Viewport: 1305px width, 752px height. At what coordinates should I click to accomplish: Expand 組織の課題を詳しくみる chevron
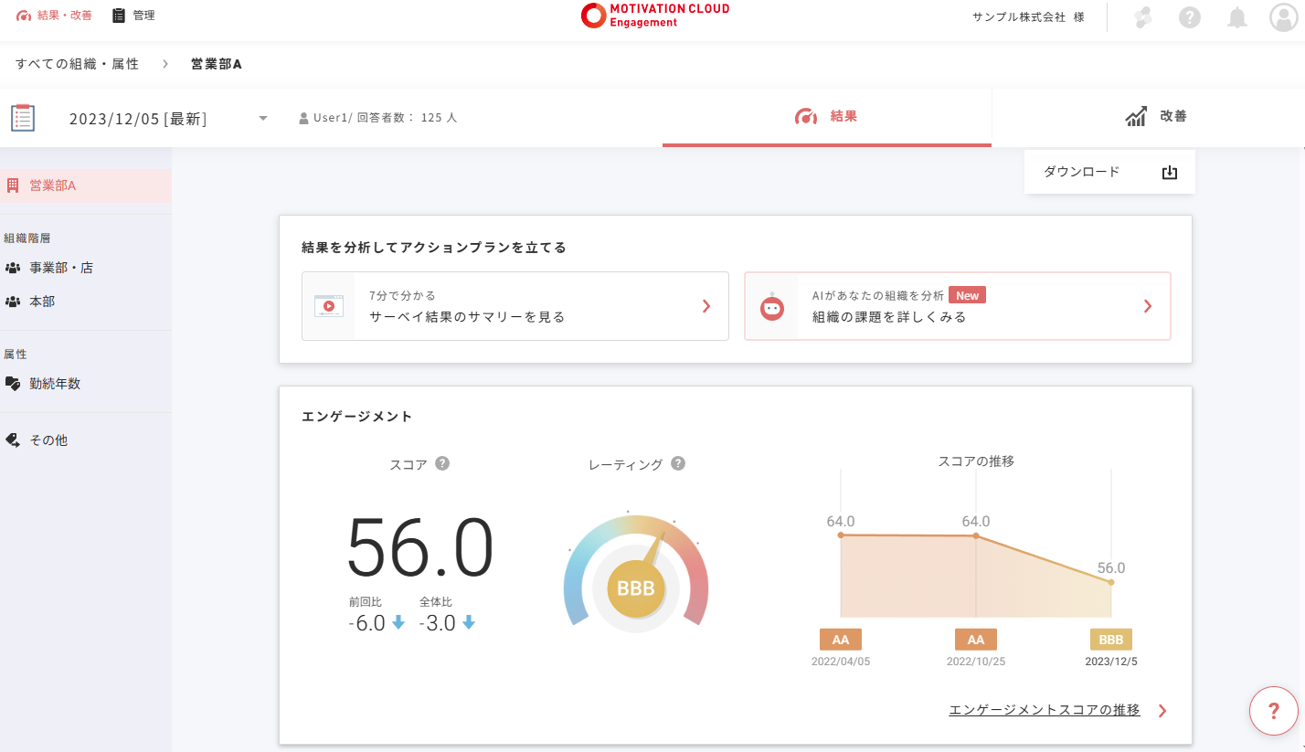pos(1148,306)
